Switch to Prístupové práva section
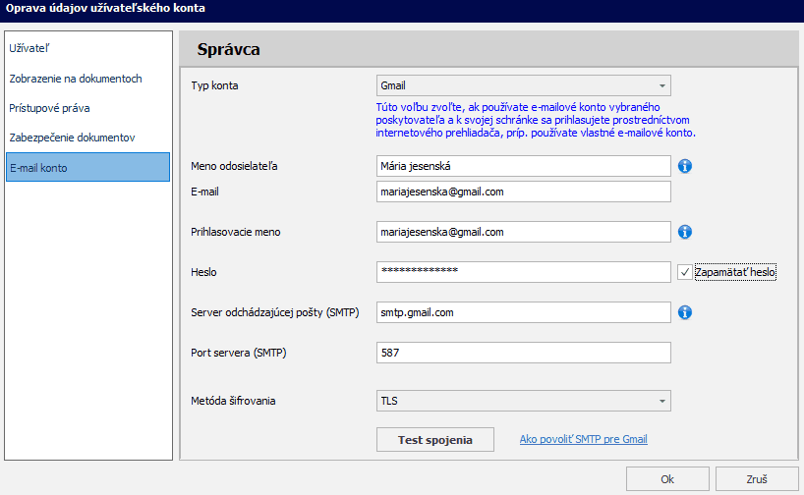Image resolution: width=804 pixels, height=495 pixels. click(49, 108)
